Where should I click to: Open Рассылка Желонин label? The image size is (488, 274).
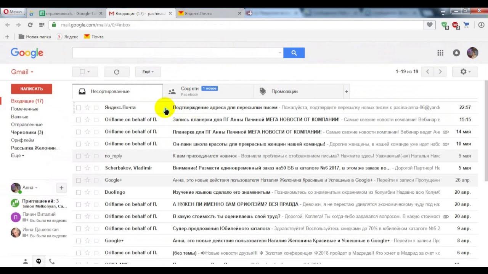(35, 148)
